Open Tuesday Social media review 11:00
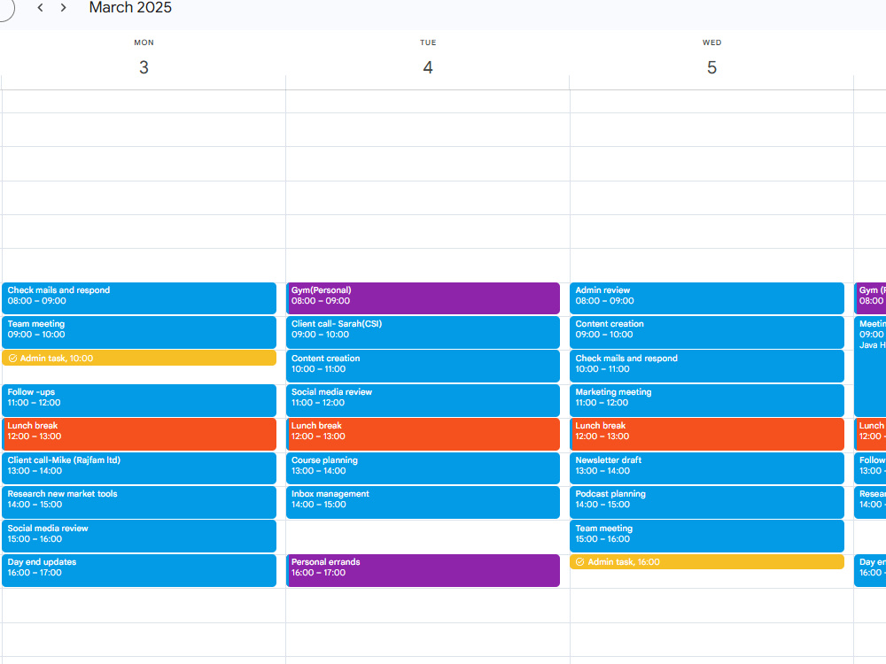This screenshot has height=664, width=886. point(424,400)
